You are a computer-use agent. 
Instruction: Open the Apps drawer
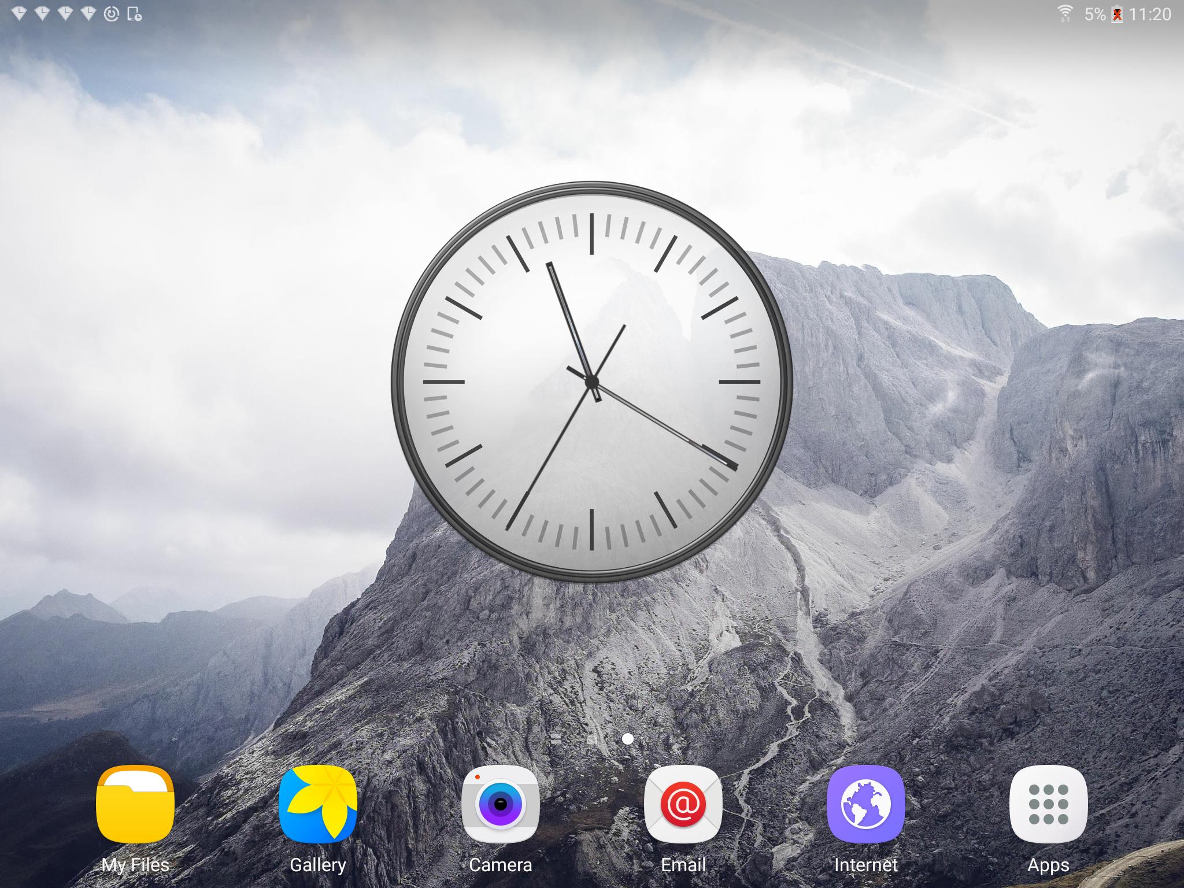tap(1049, 805)
